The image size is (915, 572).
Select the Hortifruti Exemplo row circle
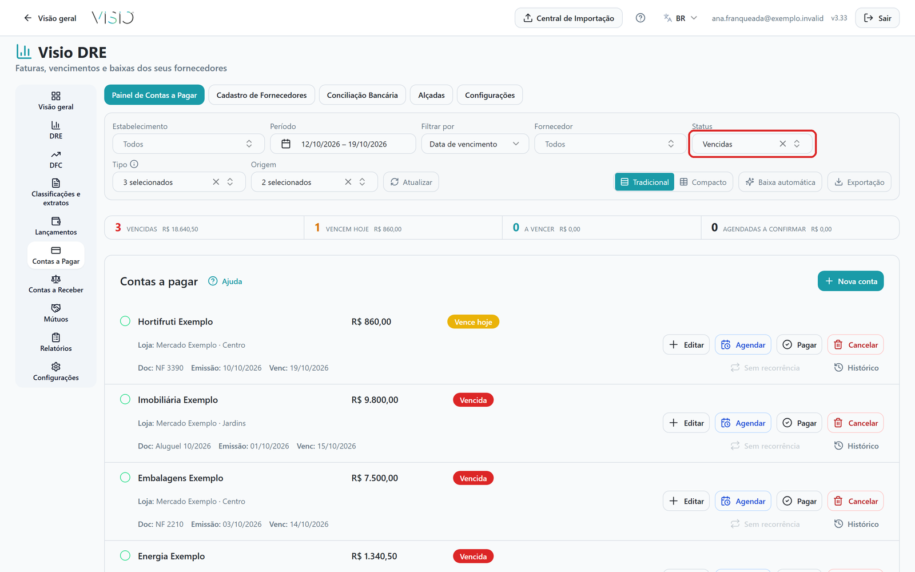point(125,321)
